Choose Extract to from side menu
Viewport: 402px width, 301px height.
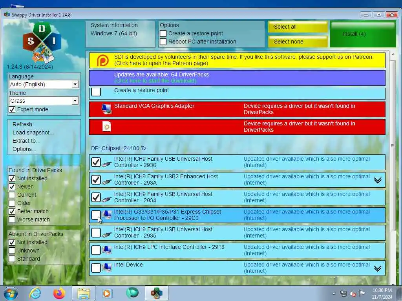[26, 141]
